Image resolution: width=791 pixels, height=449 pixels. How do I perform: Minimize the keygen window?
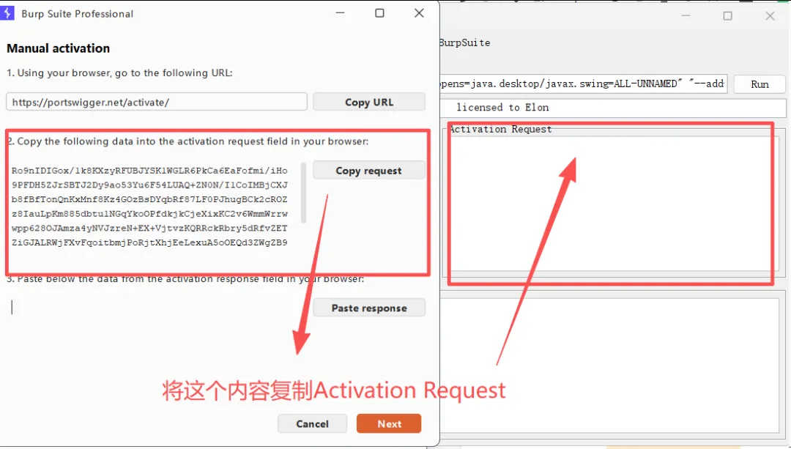tap(686, 16)
